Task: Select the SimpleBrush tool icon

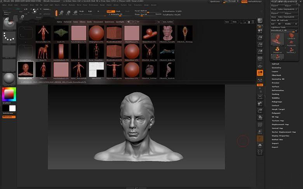Action: click(x=277, y=50)
